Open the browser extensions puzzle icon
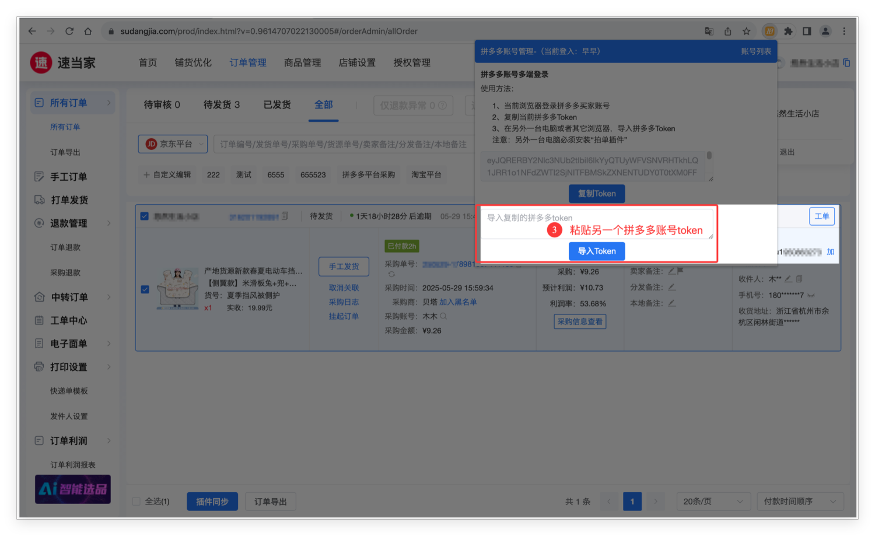This screenshot has width=875, height=536. coord(788,31)
